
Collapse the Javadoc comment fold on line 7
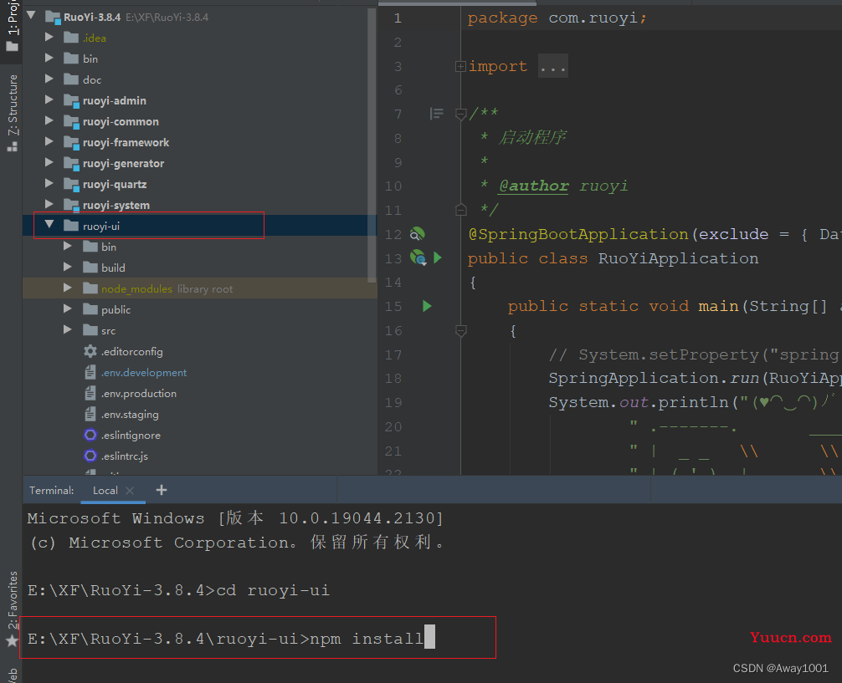(460, 115)
